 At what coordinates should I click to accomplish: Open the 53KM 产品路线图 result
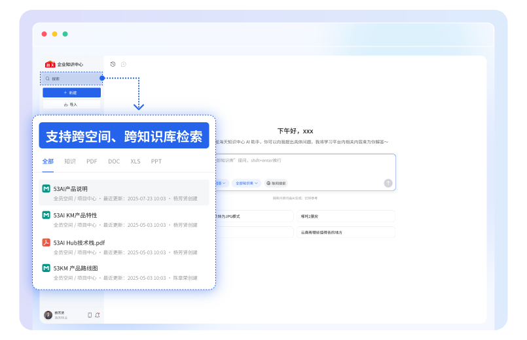124,273
